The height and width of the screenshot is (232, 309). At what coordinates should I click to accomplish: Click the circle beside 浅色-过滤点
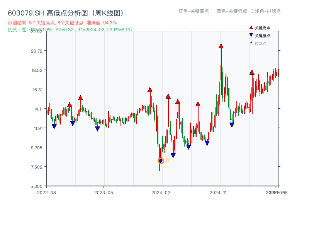pyautogui.click(x=253, y=11)
